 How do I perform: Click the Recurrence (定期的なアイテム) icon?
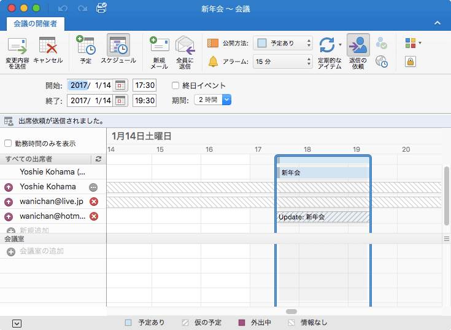tap(327, 45)
